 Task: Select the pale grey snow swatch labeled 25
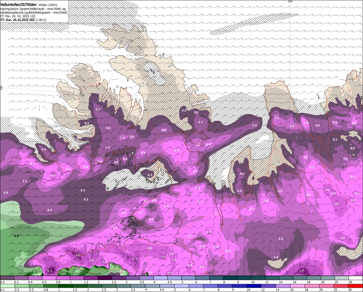click(342, 278)
